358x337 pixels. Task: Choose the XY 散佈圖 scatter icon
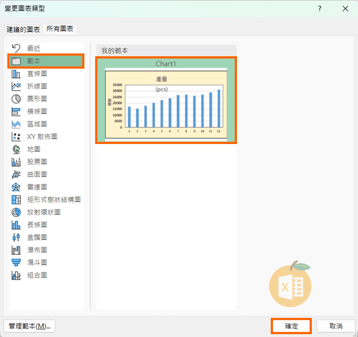16,137
